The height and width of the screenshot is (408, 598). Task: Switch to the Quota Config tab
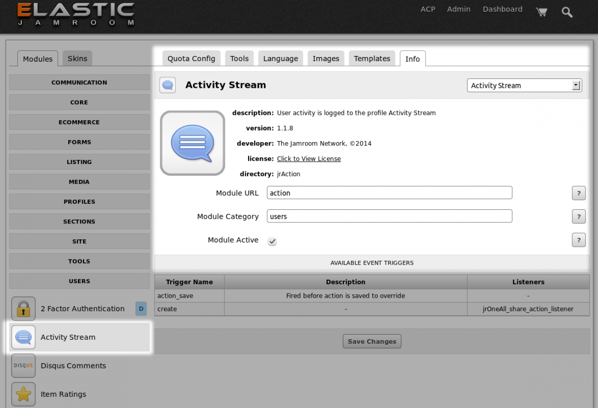pyautogui.click(x=191, y=58)
